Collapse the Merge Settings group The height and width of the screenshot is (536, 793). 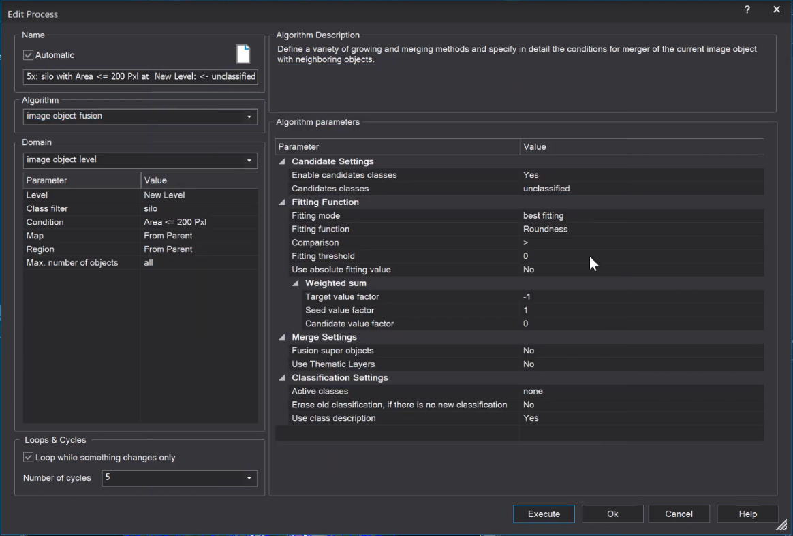282,337
